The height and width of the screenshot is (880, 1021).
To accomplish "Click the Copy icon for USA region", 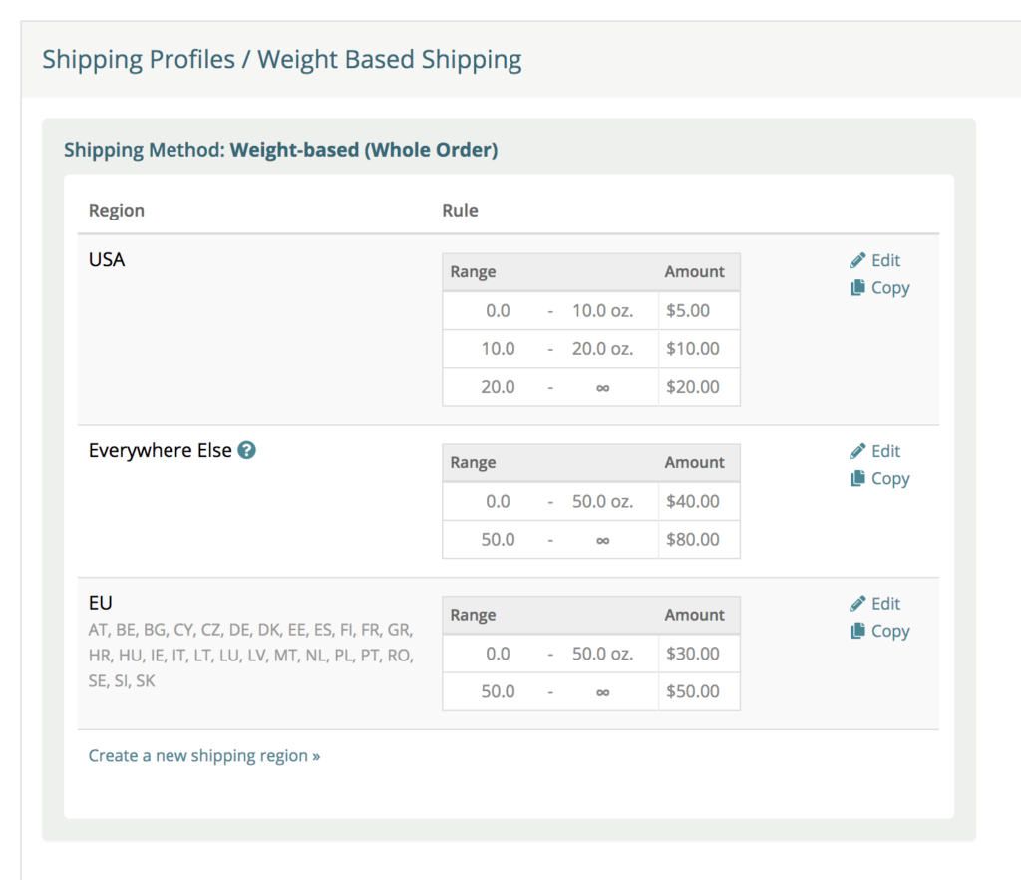I will click(x=857, y=288).
